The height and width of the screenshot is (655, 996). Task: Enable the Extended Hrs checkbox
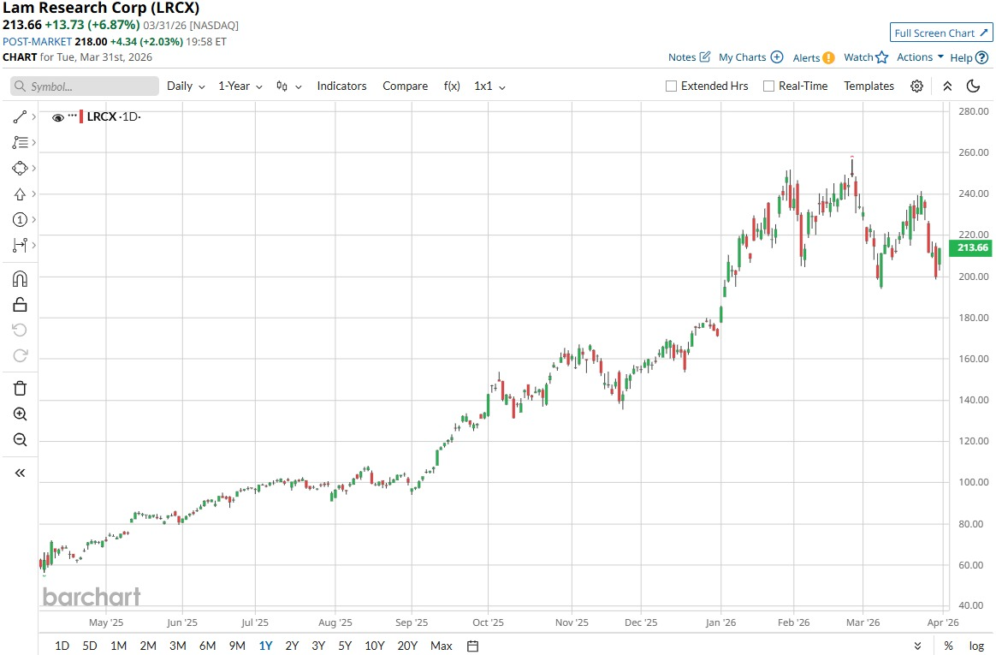pos(672,86)
